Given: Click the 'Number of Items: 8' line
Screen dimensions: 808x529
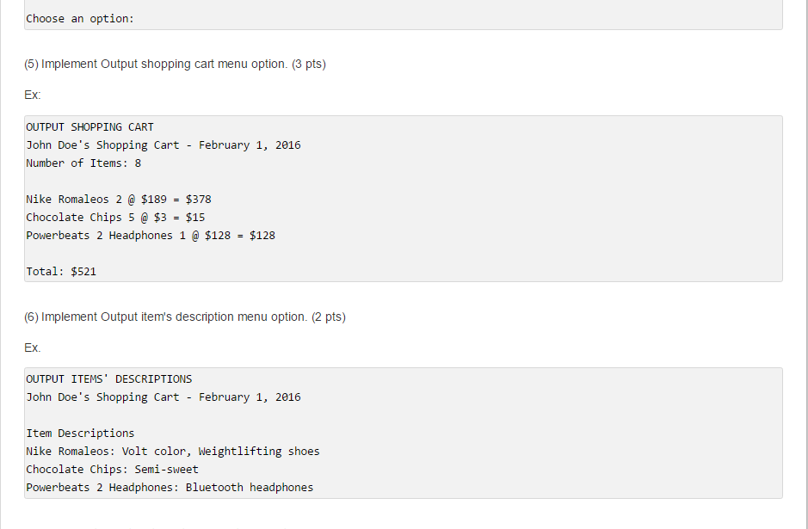Looking at the screenshot, I should pos(83,163).
